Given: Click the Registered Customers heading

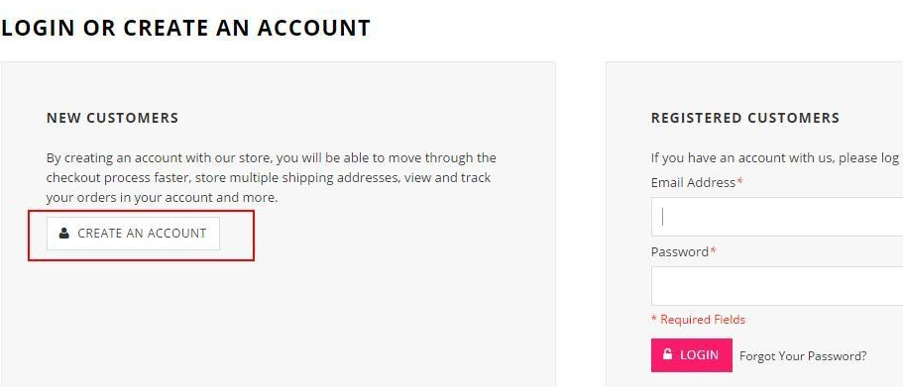Looking at the screenshot, I should click(x=745, y=118).
